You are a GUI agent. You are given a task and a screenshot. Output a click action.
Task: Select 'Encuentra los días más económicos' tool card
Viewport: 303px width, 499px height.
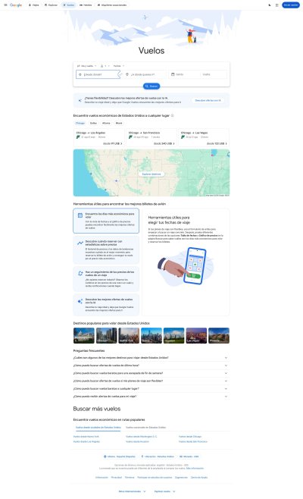point(106,221)
